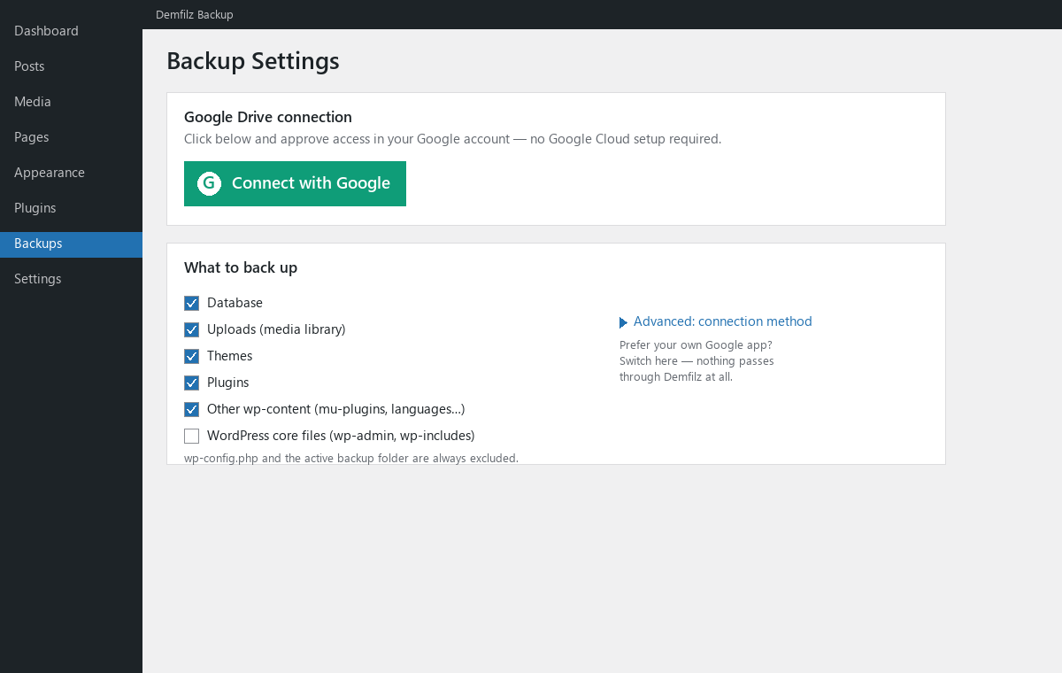The width and height of the screenshot is (1062, 673).
Task: Click the Google Drive connection heading
Action: [x=268, y=117]
